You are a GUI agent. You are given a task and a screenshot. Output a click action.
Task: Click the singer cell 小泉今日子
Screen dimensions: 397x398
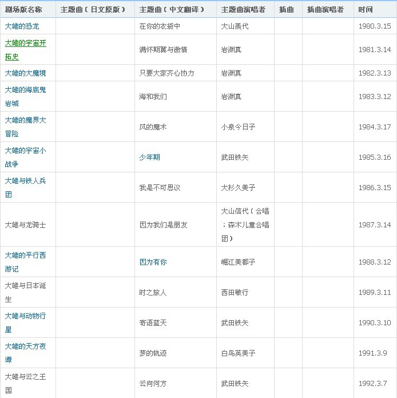[238, 127]
